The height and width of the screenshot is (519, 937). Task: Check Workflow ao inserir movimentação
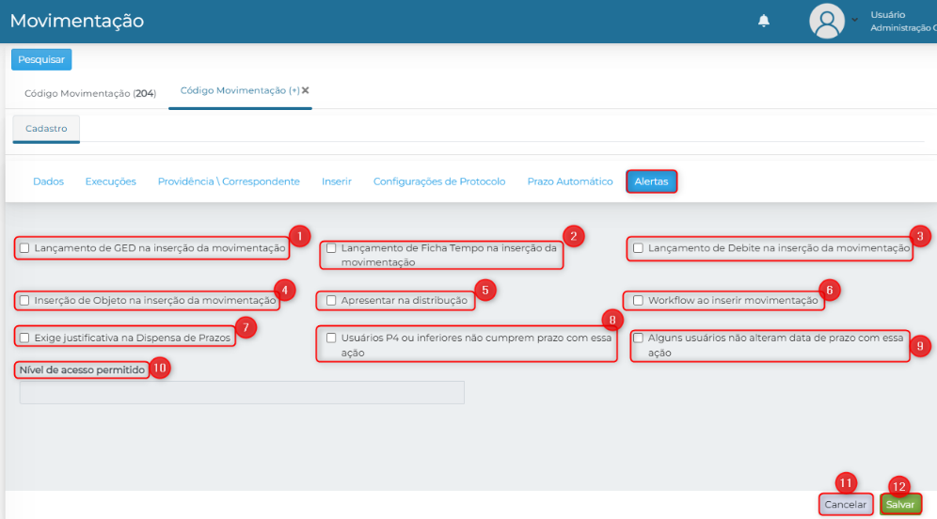(638, 301)
